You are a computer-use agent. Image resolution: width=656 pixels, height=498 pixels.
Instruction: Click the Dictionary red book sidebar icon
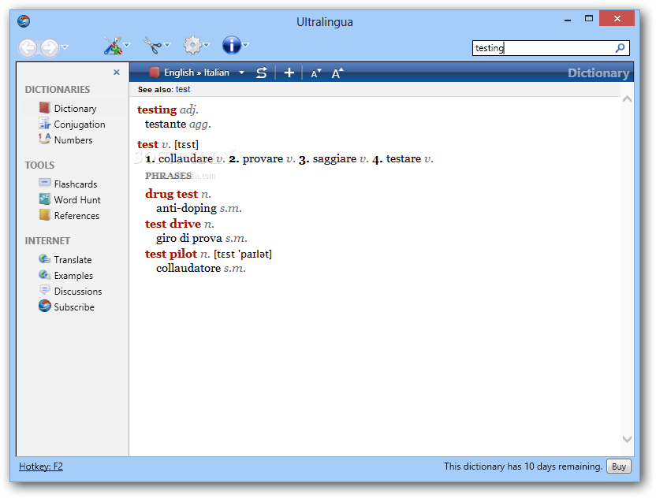click(44, 108)
